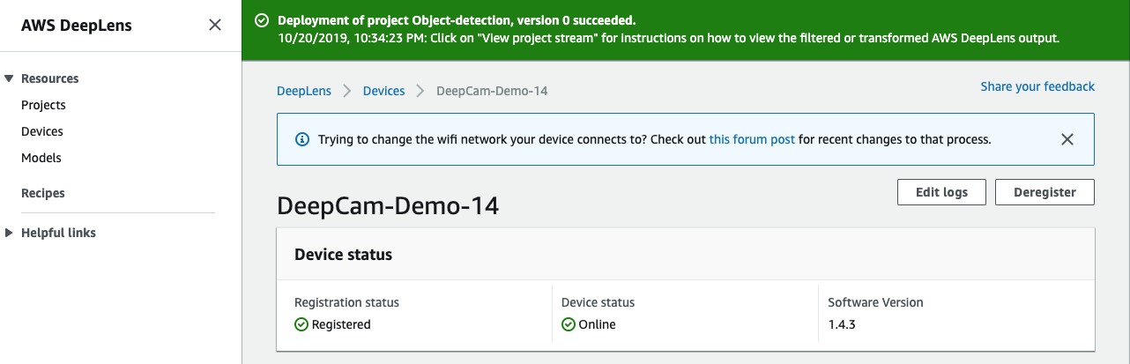Open Devices in the sidebar
Image resolution: width=1130 pixels, height=364 pixels.
[x=42, y=131]
